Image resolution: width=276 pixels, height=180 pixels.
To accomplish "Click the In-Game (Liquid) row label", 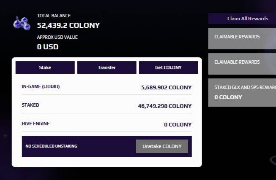I will click(41, 86).
